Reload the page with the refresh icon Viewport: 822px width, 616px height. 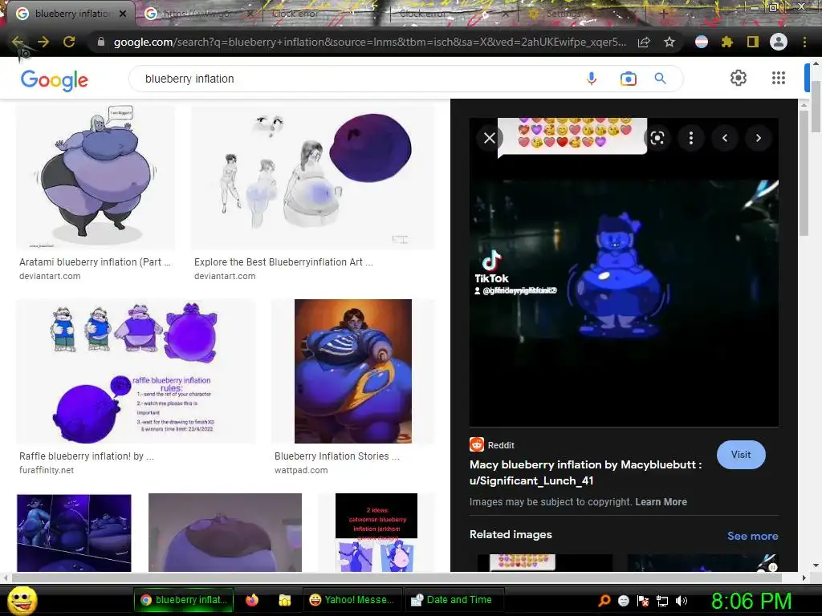coord(69,42)
